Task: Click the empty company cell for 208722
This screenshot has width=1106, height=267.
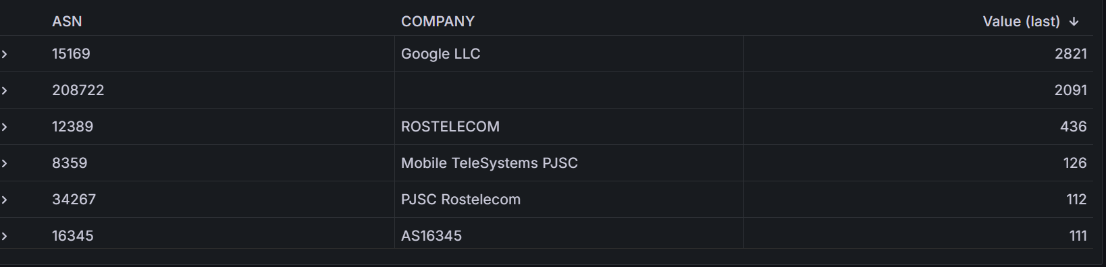Action: (x=569, y=90)
